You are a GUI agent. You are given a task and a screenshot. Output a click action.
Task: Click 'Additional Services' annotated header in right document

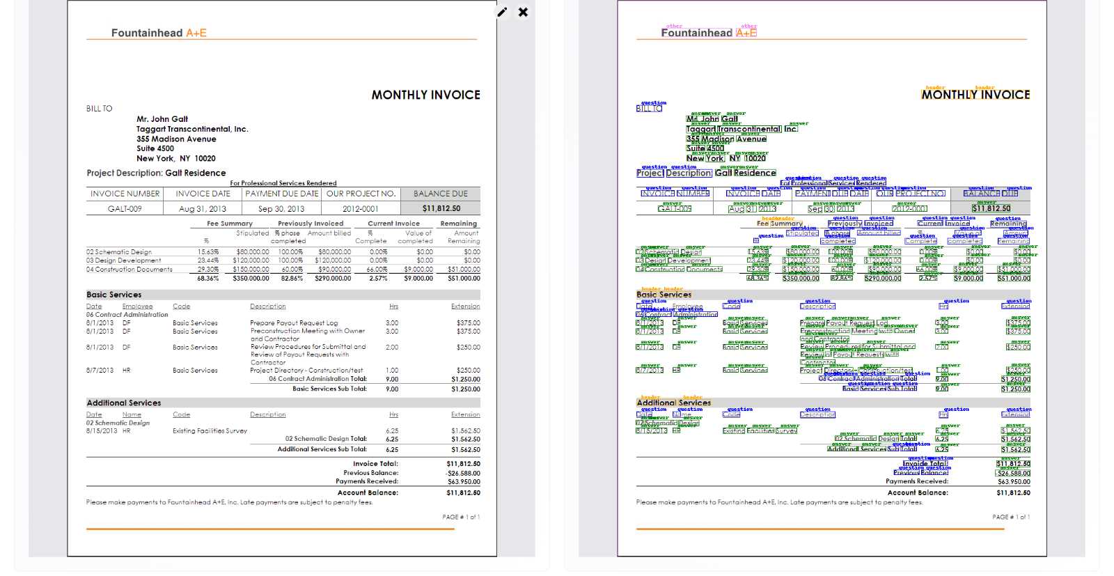(x=673, y=403)
